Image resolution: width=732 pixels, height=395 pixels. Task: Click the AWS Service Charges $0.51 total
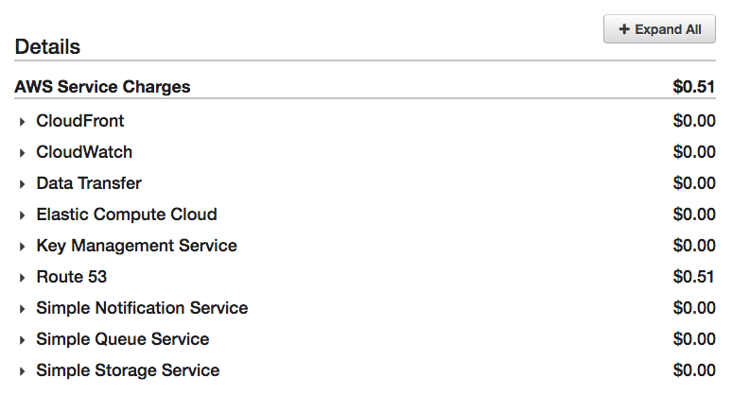pos(694,87)
